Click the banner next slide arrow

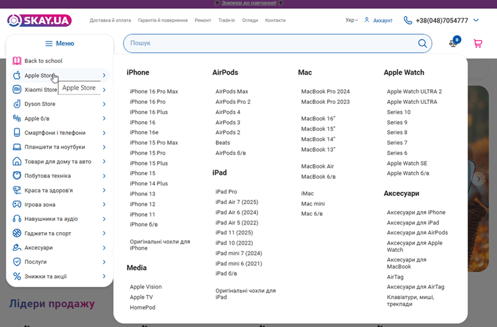click(478, 179)
